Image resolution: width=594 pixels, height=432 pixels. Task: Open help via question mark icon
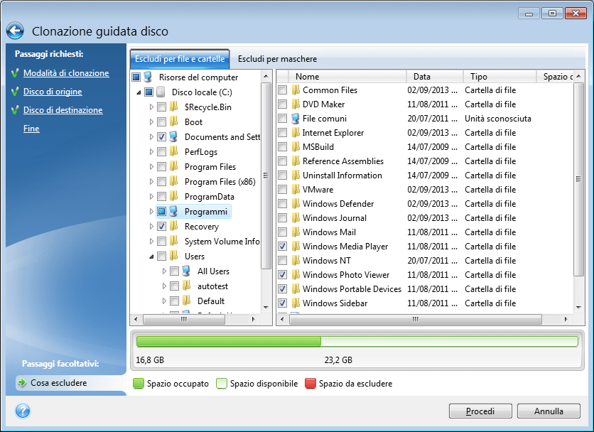pyautogui.click(x=23, y=411)
